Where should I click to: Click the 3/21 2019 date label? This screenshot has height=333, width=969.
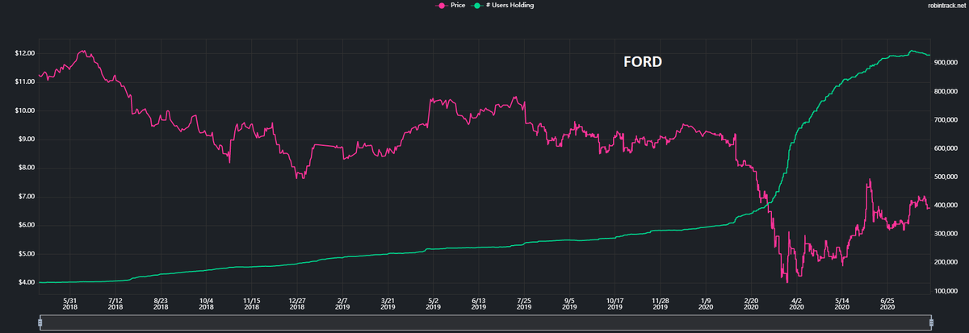[x=388, y=303]
